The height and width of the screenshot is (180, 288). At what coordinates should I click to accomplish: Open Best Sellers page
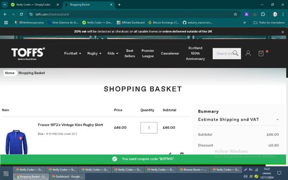(130, 54)
